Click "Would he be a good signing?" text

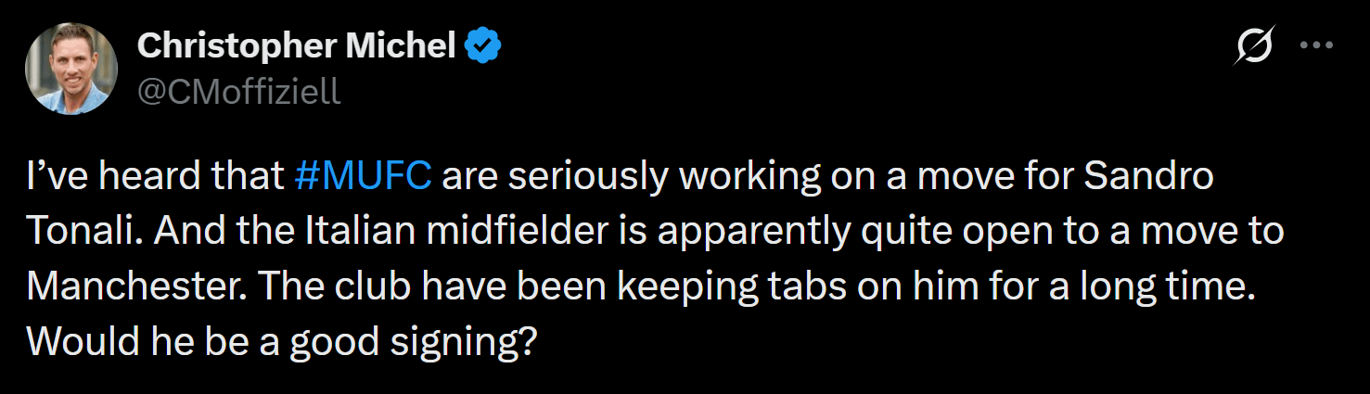pos(282,343)
